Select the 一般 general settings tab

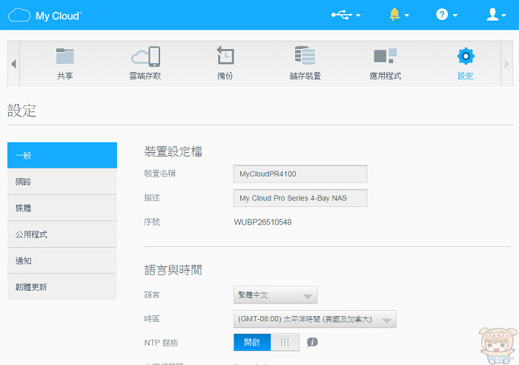[62, 155]
